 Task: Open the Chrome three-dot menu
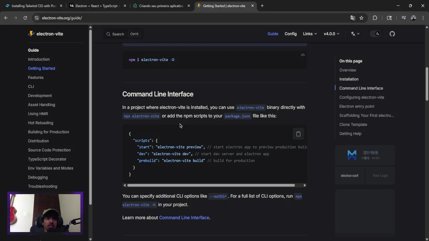pyautogui.click(x=423, y=18)
